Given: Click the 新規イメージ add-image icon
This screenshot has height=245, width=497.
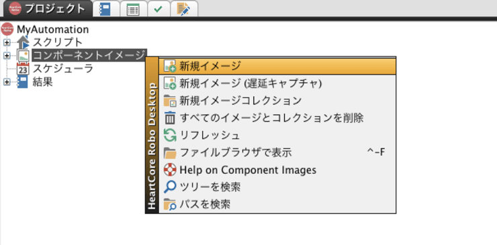Looking at the screenshot, I should (170, 66).
